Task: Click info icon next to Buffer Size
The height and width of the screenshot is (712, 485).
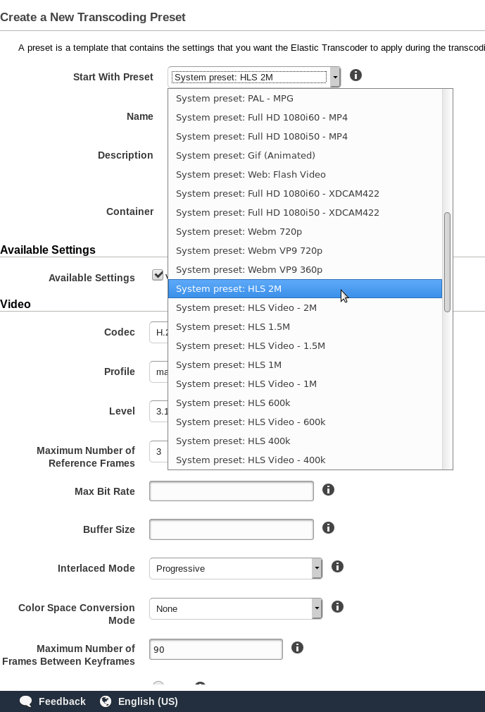Action: click(328, 527)
